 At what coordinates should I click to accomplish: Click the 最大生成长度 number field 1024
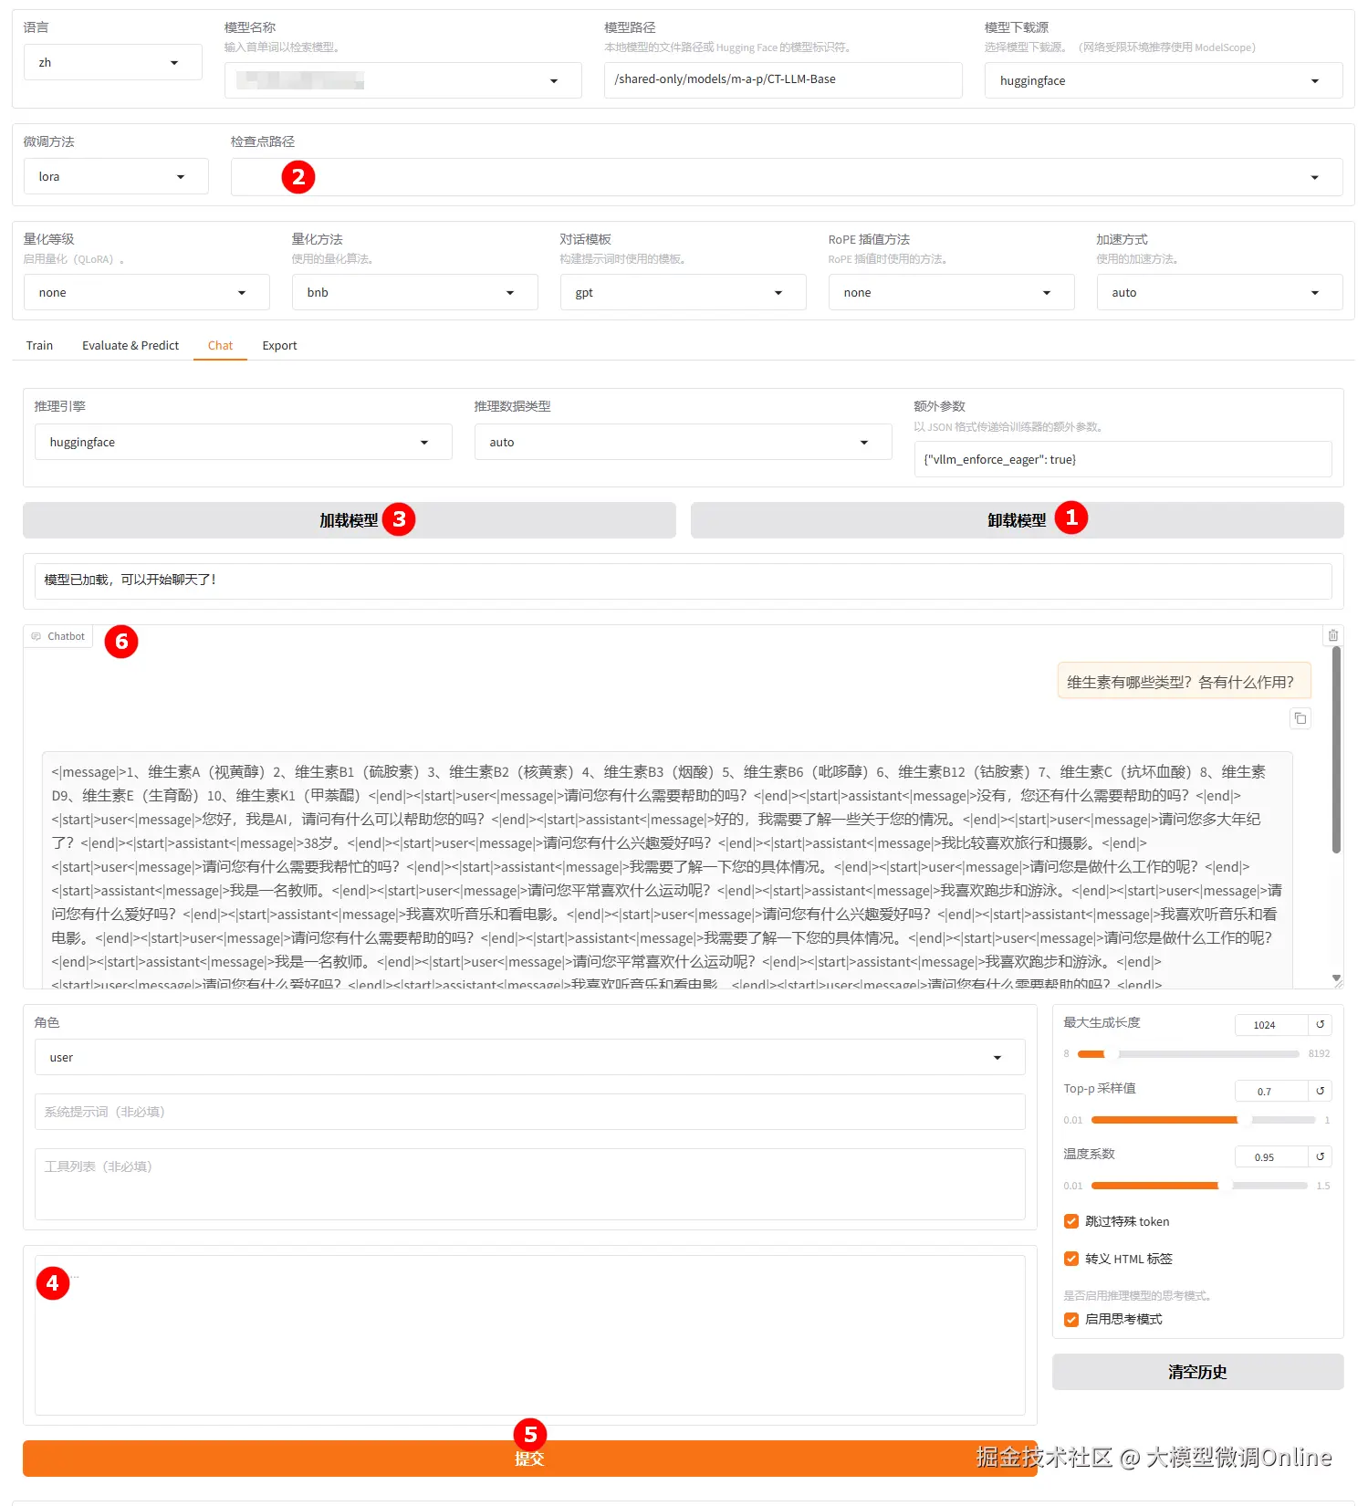pyautogui.click(x=1271, y=1025)
